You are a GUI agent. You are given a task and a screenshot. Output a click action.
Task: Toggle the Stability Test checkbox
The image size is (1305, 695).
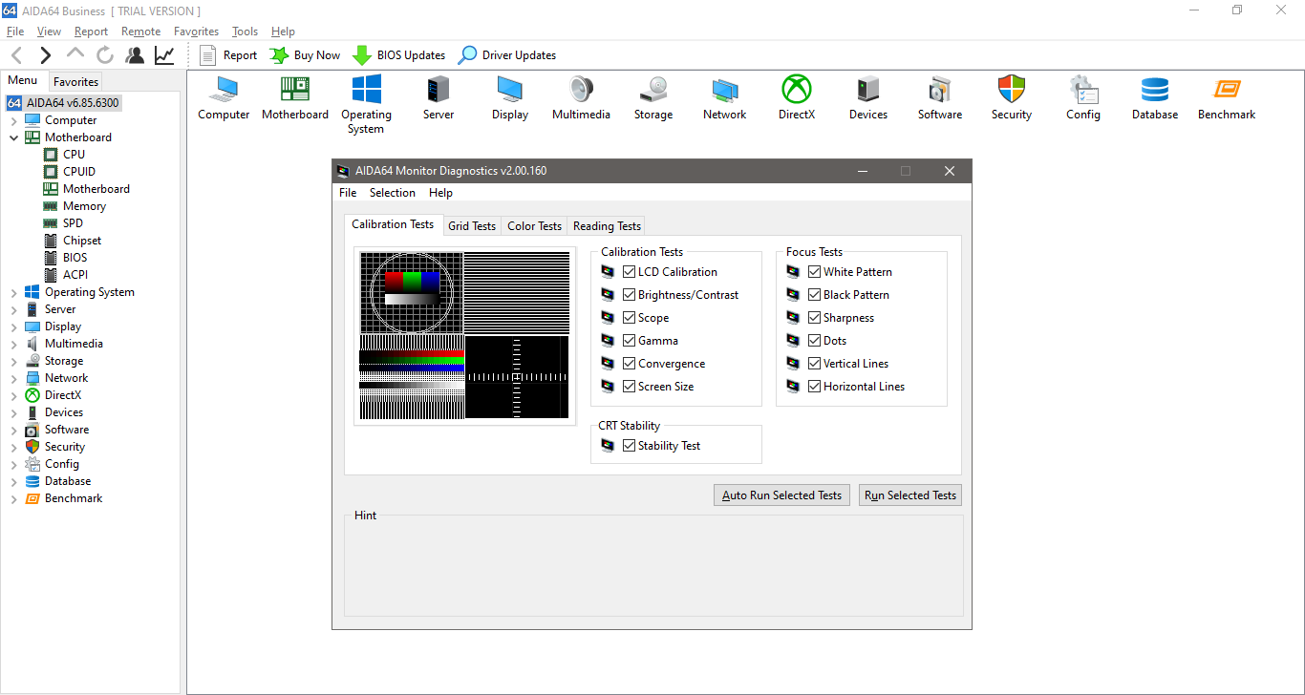pos(629,446)
